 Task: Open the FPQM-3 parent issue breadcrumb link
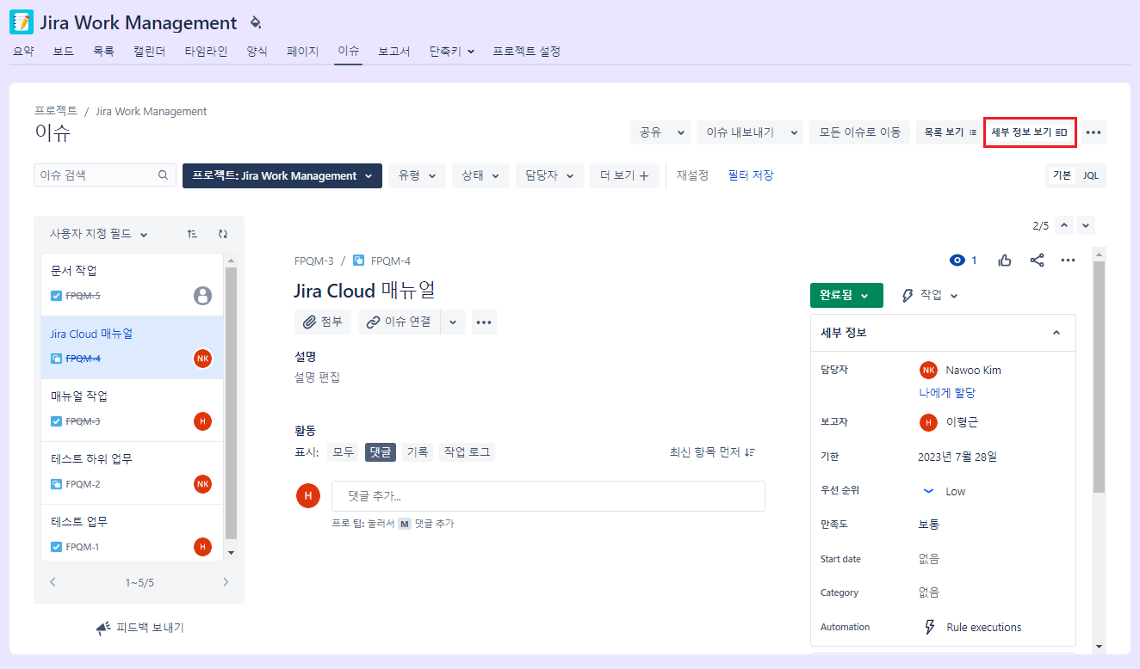(313, 261)
